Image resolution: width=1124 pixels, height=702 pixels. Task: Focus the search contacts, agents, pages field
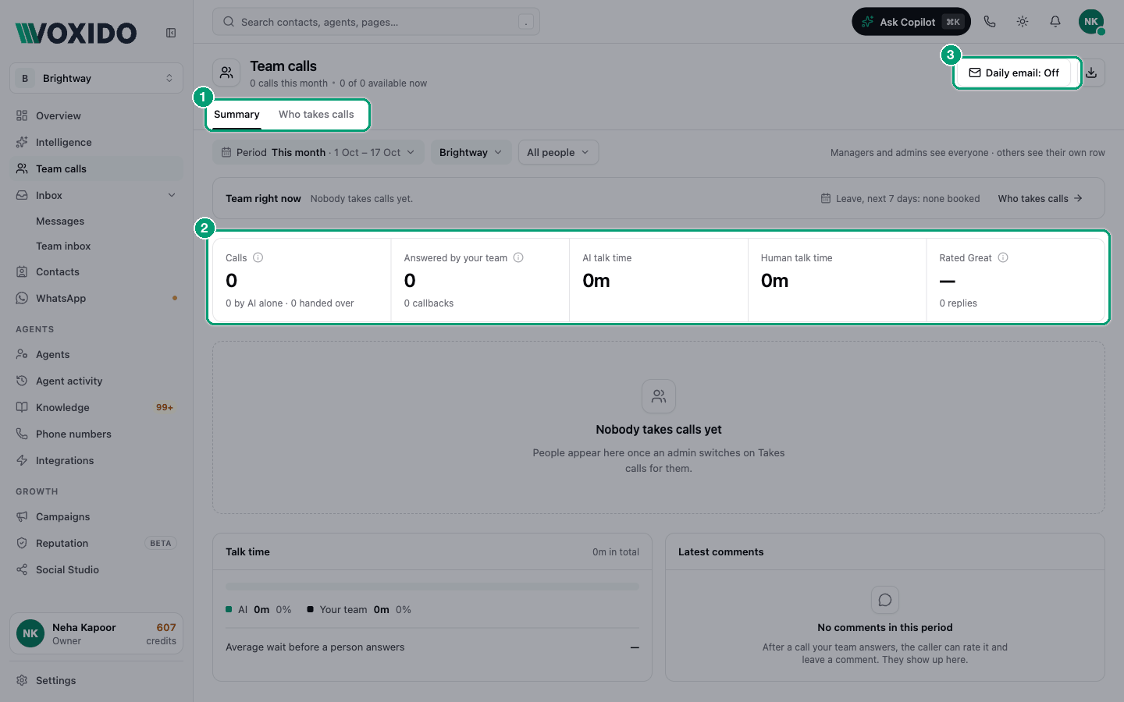point(376,22)
